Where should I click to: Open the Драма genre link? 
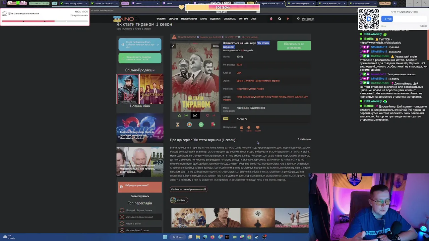[240, 81]
